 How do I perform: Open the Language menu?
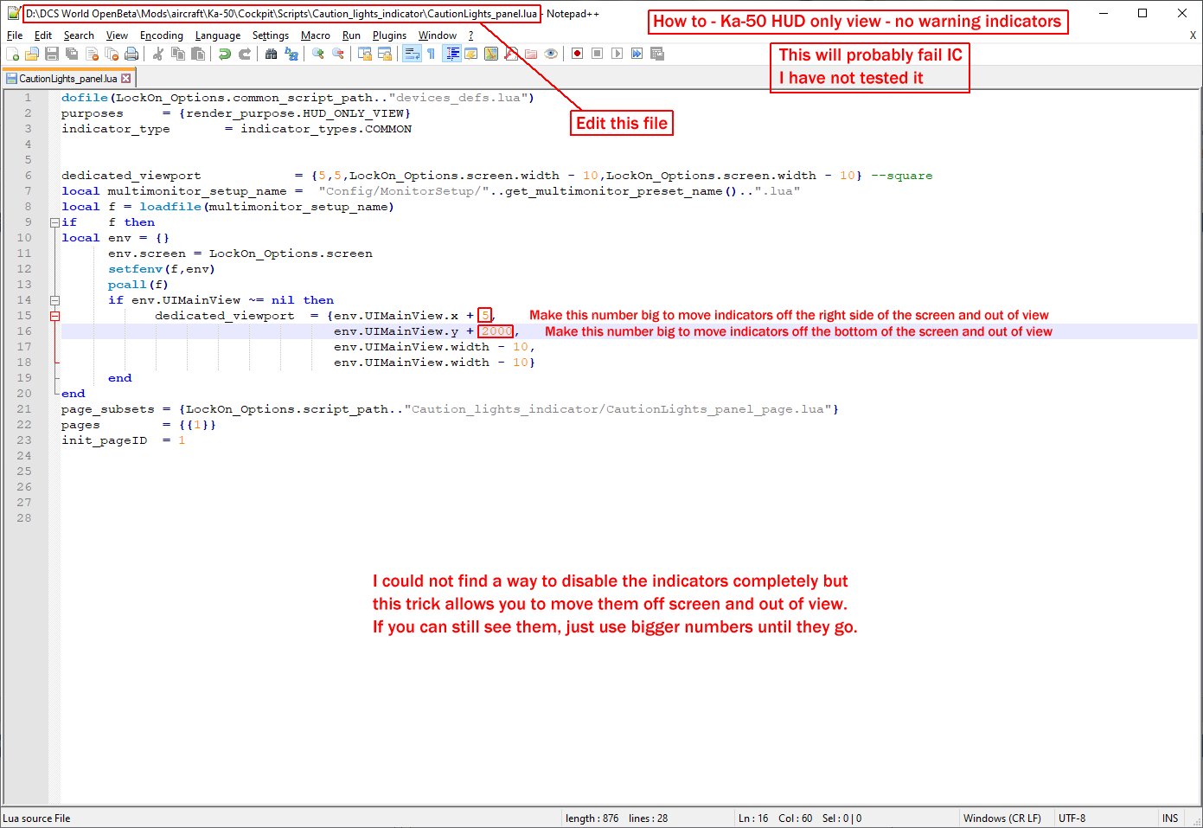point(218,35)
